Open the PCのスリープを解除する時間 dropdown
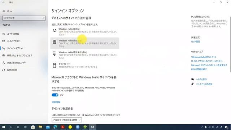 coord(67,120)
